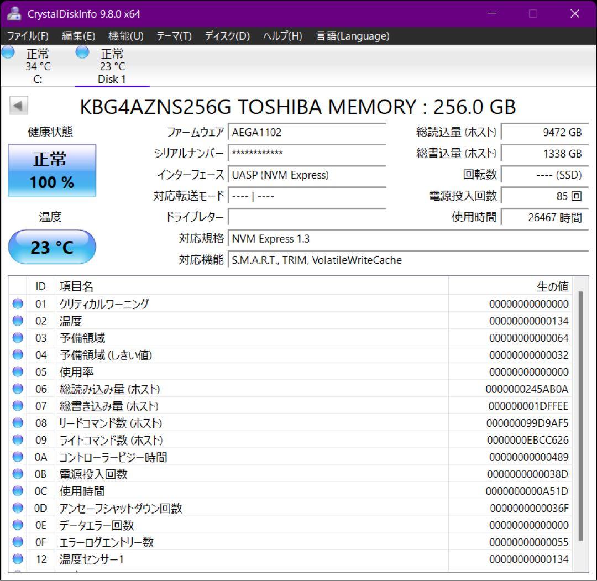Click the 9472 GB total reads value

pyautogui.click(x=544, y=132)
